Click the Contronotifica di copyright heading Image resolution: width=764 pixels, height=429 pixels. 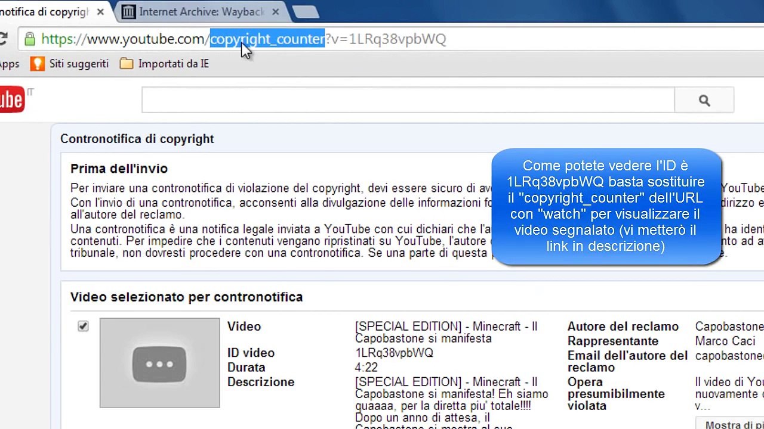click(x=137, y=139)
